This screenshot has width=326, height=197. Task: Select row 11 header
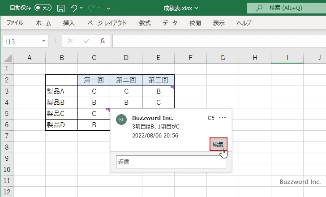[7, 180]
